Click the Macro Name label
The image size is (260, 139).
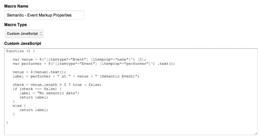click(16, 6)
